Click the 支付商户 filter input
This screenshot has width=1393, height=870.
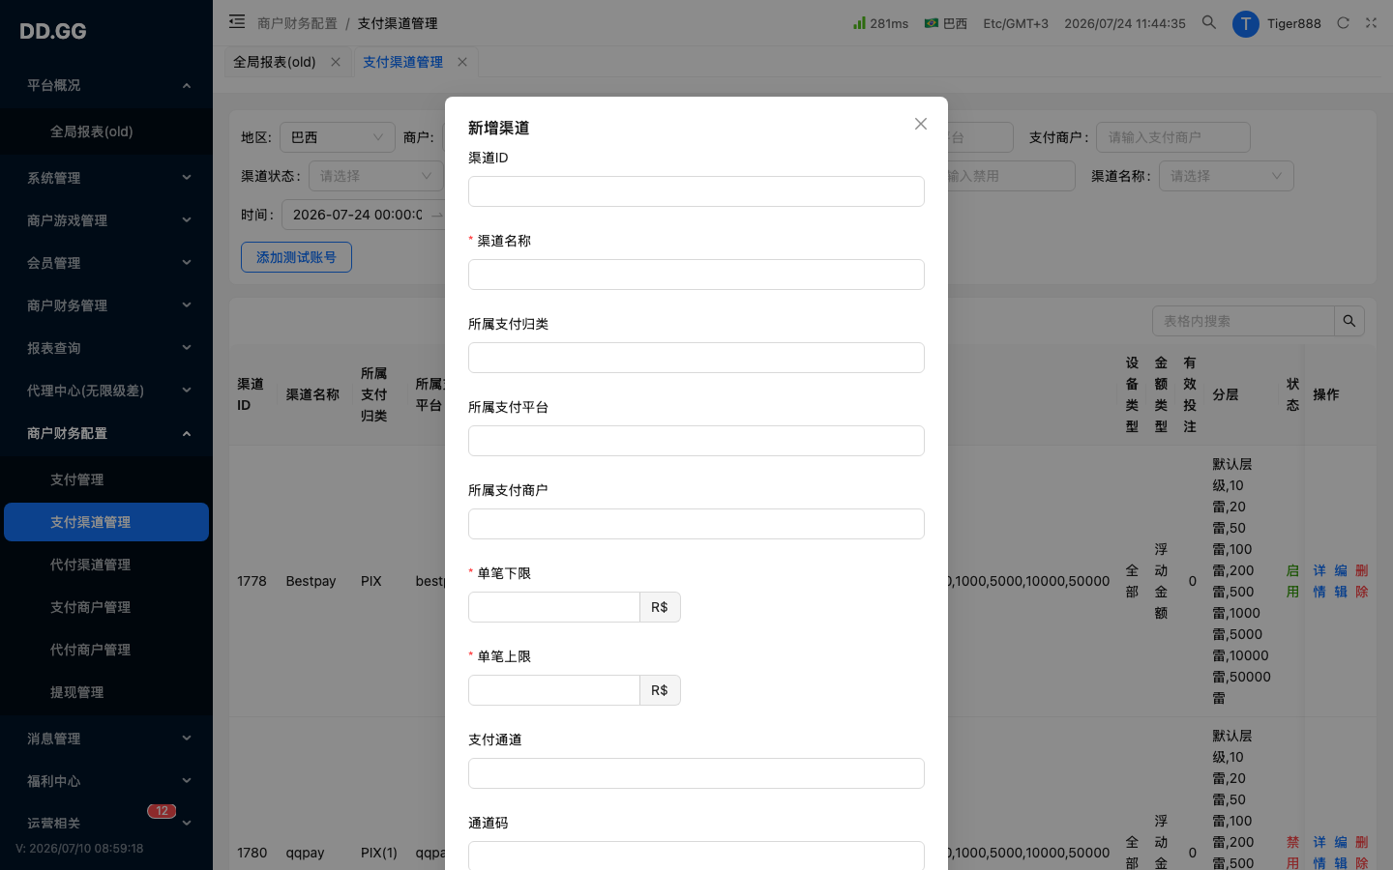click(x=1172, y=137)
